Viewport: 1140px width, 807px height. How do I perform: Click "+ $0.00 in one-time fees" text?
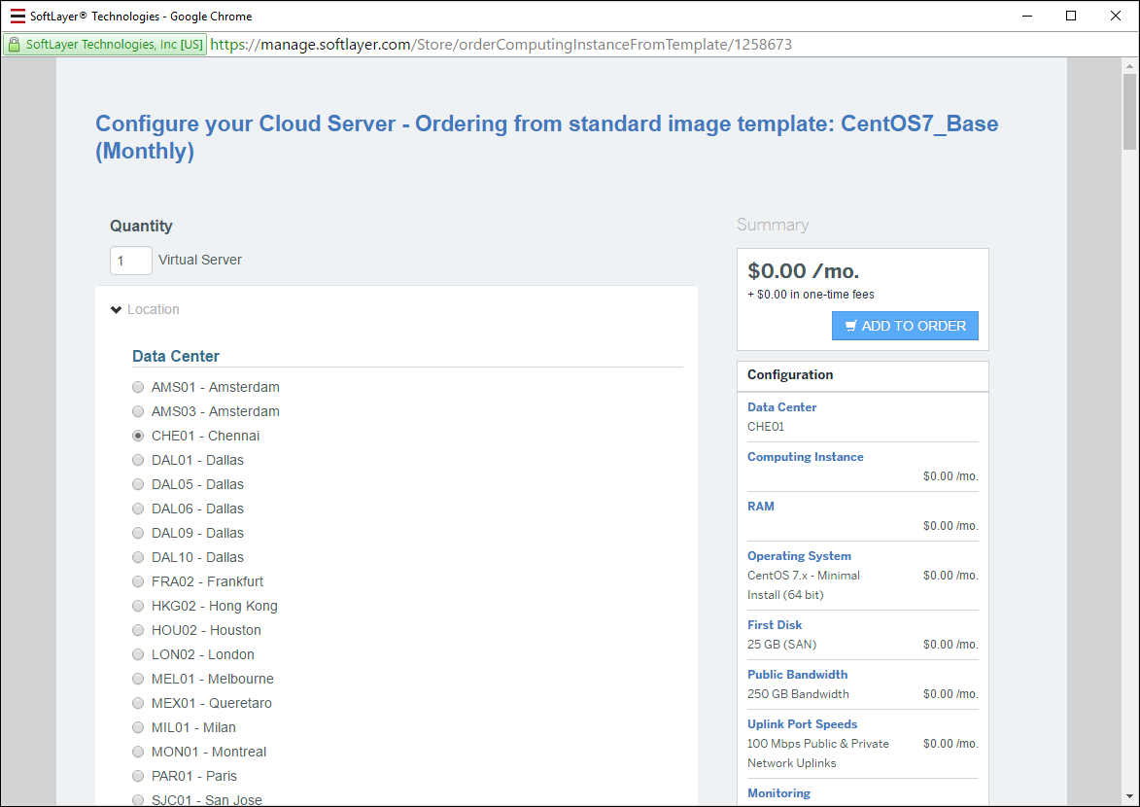tap(811, 294)
